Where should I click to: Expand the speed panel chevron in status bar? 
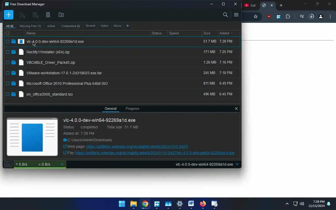[x=62, y=164]
